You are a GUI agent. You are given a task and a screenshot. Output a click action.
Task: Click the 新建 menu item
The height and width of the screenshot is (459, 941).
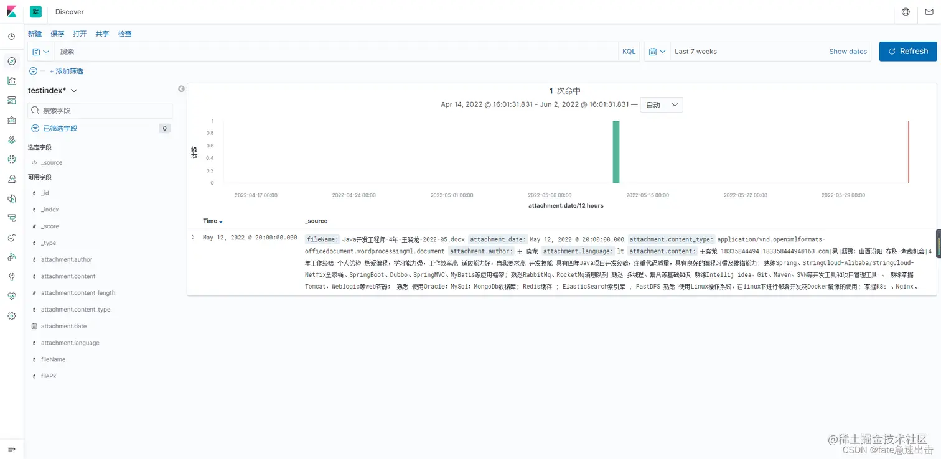pyautogui.click(x=35, y=34)
